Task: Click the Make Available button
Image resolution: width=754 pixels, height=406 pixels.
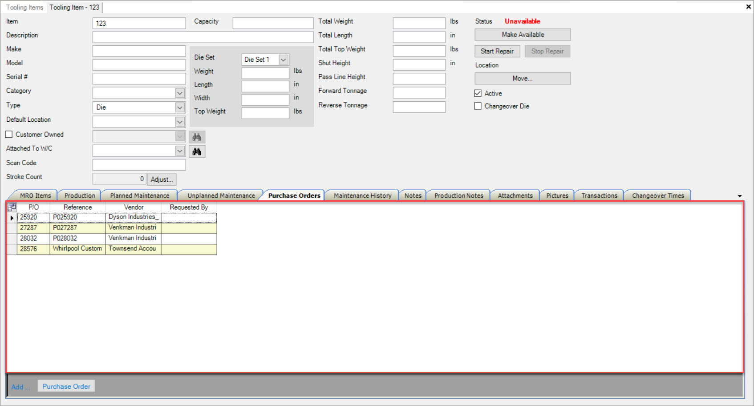Action: coord(523,35)
